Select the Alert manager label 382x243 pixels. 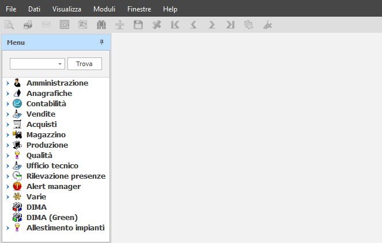tap(54, 186)
